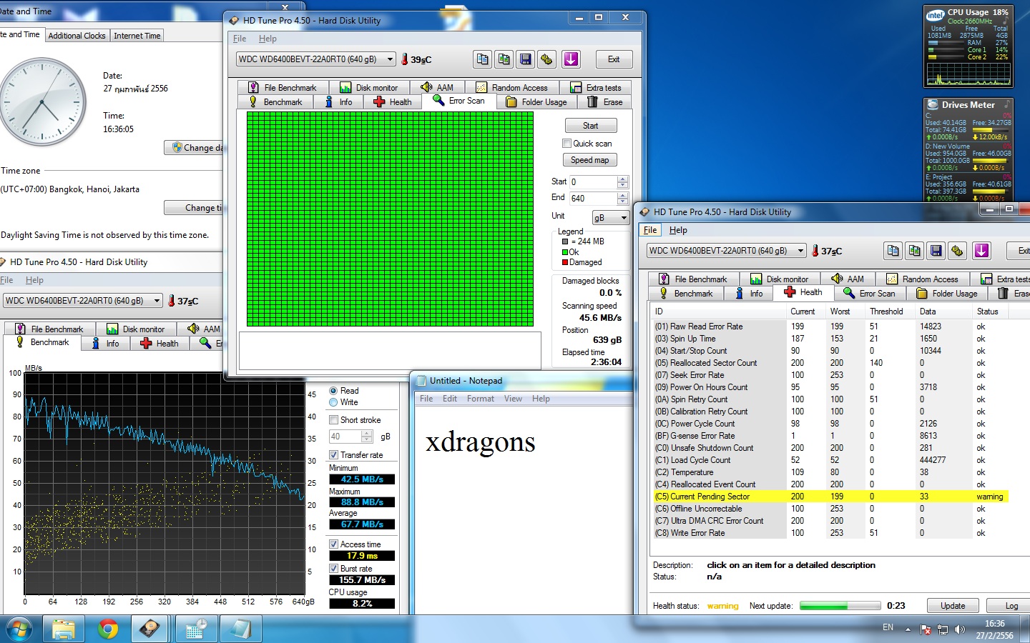Select the (C5) Current Pending Sector row
The width and height of the screenshot is (1030, 643).
830,497
